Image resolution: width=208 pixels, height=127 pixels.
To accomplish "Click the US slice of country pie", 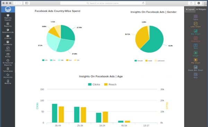I will [x=68, y=33].
